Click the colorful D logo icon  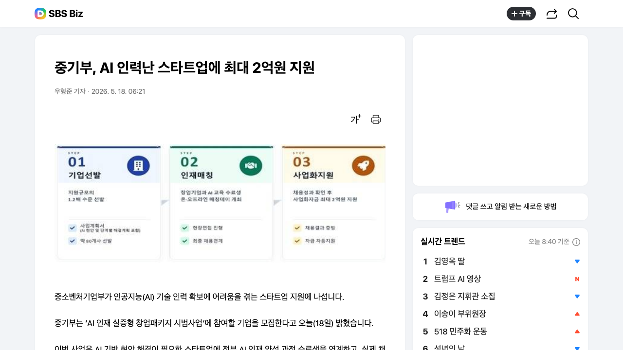40,14
